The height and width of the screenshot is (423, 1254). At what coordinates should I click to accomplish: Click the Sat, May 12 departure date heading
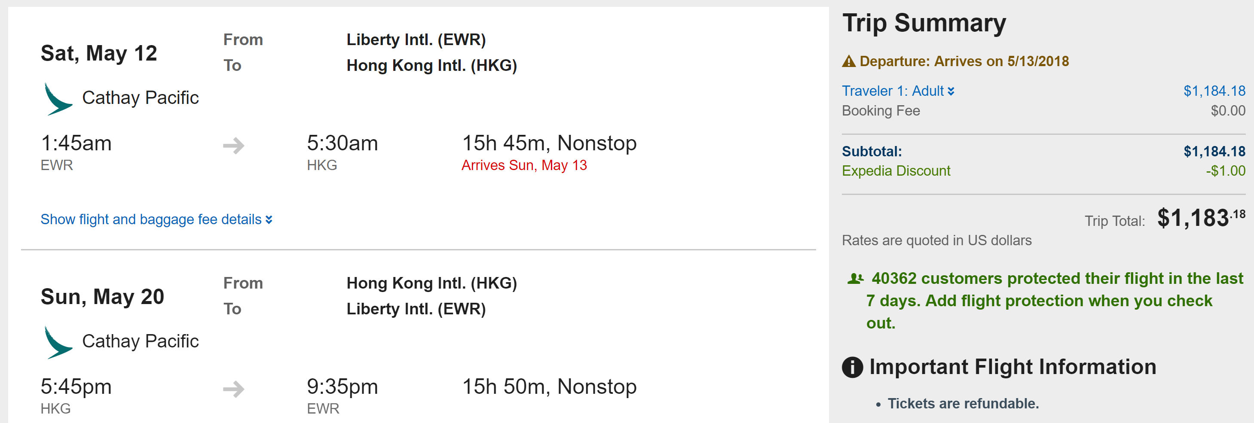pos(99,54)
